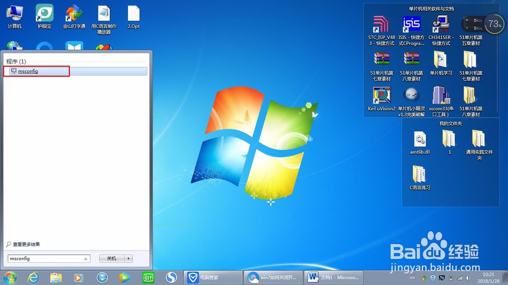Viewport: 508px width, 285px height.
Task: Launch 金山打字通 desktop shortcut
Action: point(74,17)
